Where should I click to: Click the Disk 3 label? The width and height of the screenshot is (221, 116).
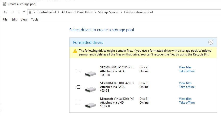click(x=144, y=99)
